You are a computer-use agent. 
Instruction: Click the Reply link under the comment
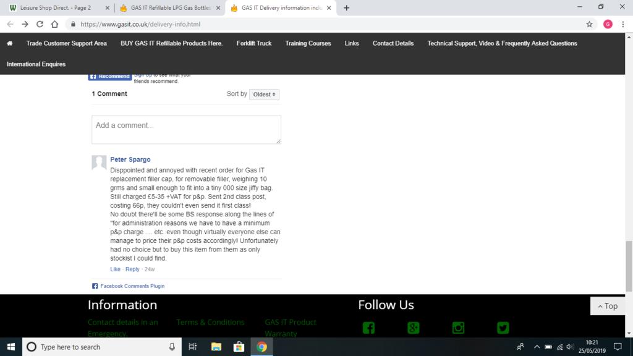coord(132,269)
